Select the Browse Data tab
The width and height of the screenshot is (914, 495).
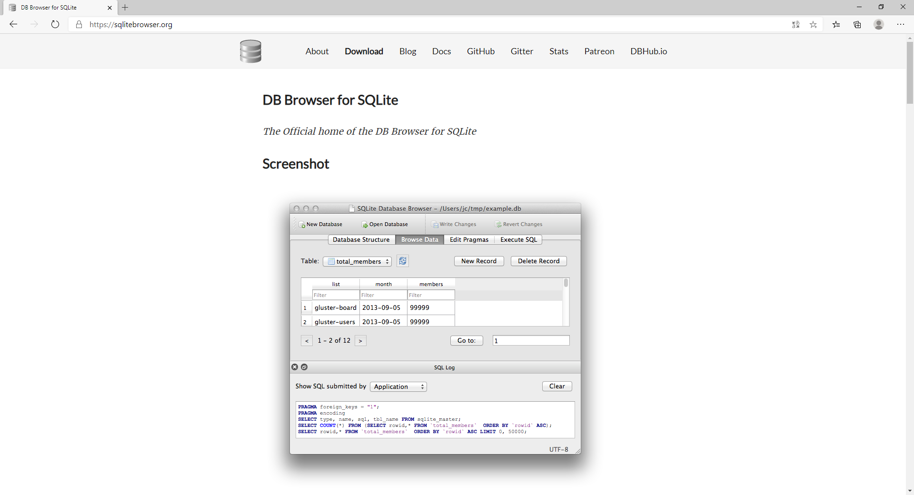click(x=419, y=239)
